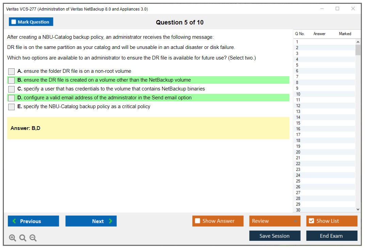Open the Review dropdown menu

(x=275, y=221)
